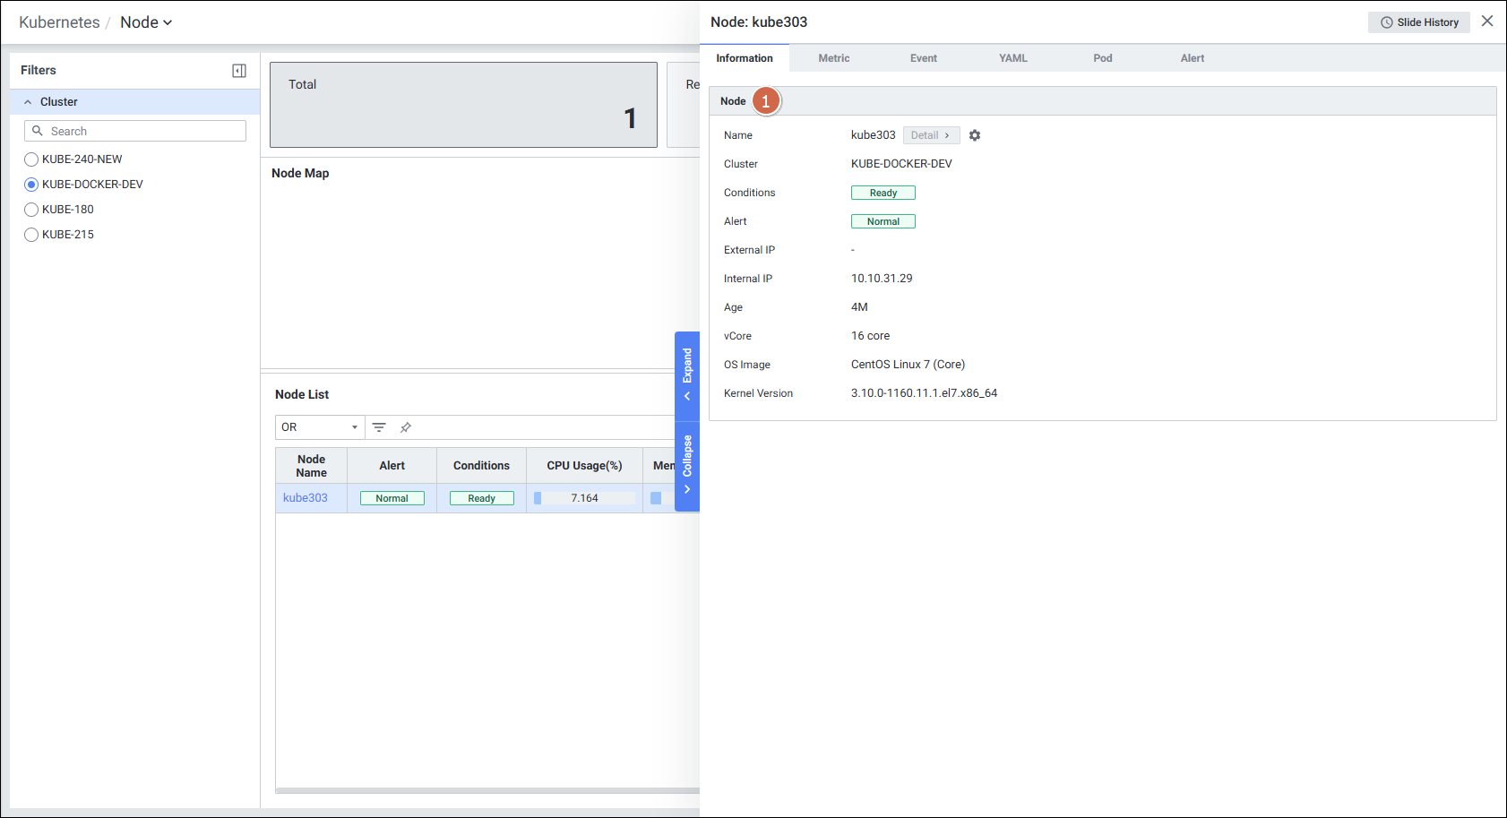The width and height of the screenshot is (1507, 818).
Task: Expand the slide panel with Expand handle
Action: [x=687, y=375]
